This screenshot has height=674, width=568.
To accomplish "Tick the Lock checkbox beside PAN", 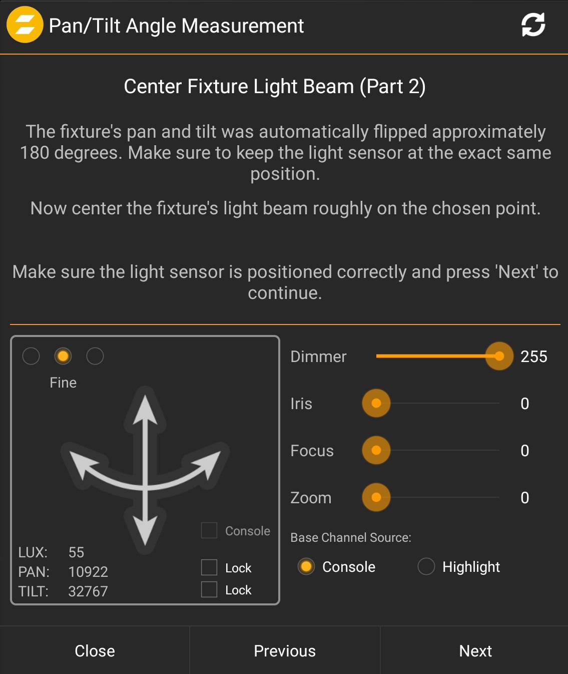I will pos(209,567).
